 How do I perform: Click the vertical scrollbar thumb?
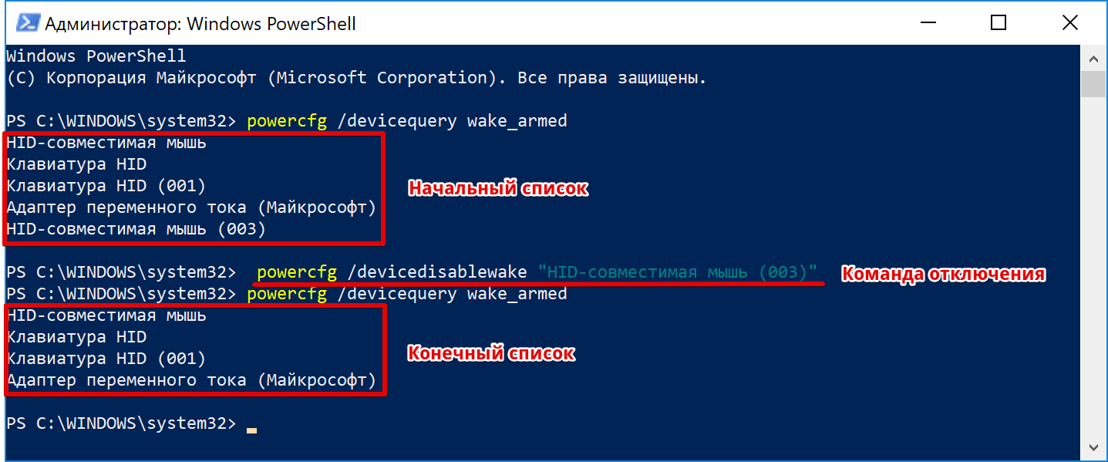point(1093,83)
